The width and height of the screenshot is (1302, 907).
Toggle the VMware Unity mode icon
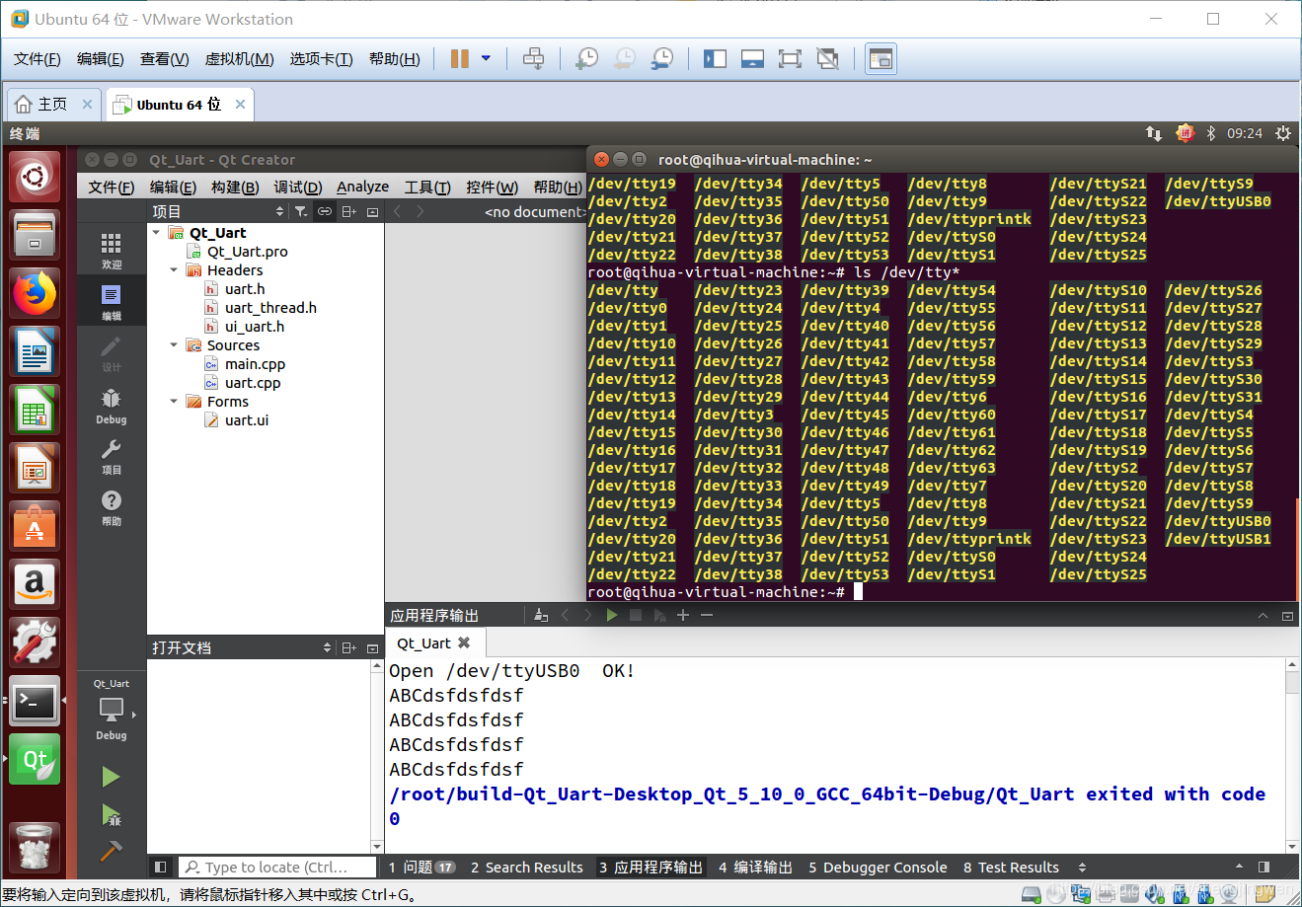tap(828, 59)
